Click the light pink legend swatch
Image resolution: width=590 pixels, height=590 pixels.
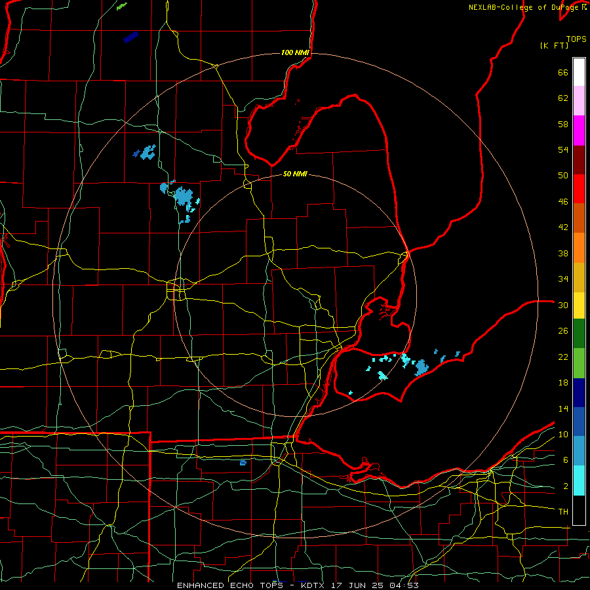click(x=579, y=101)
